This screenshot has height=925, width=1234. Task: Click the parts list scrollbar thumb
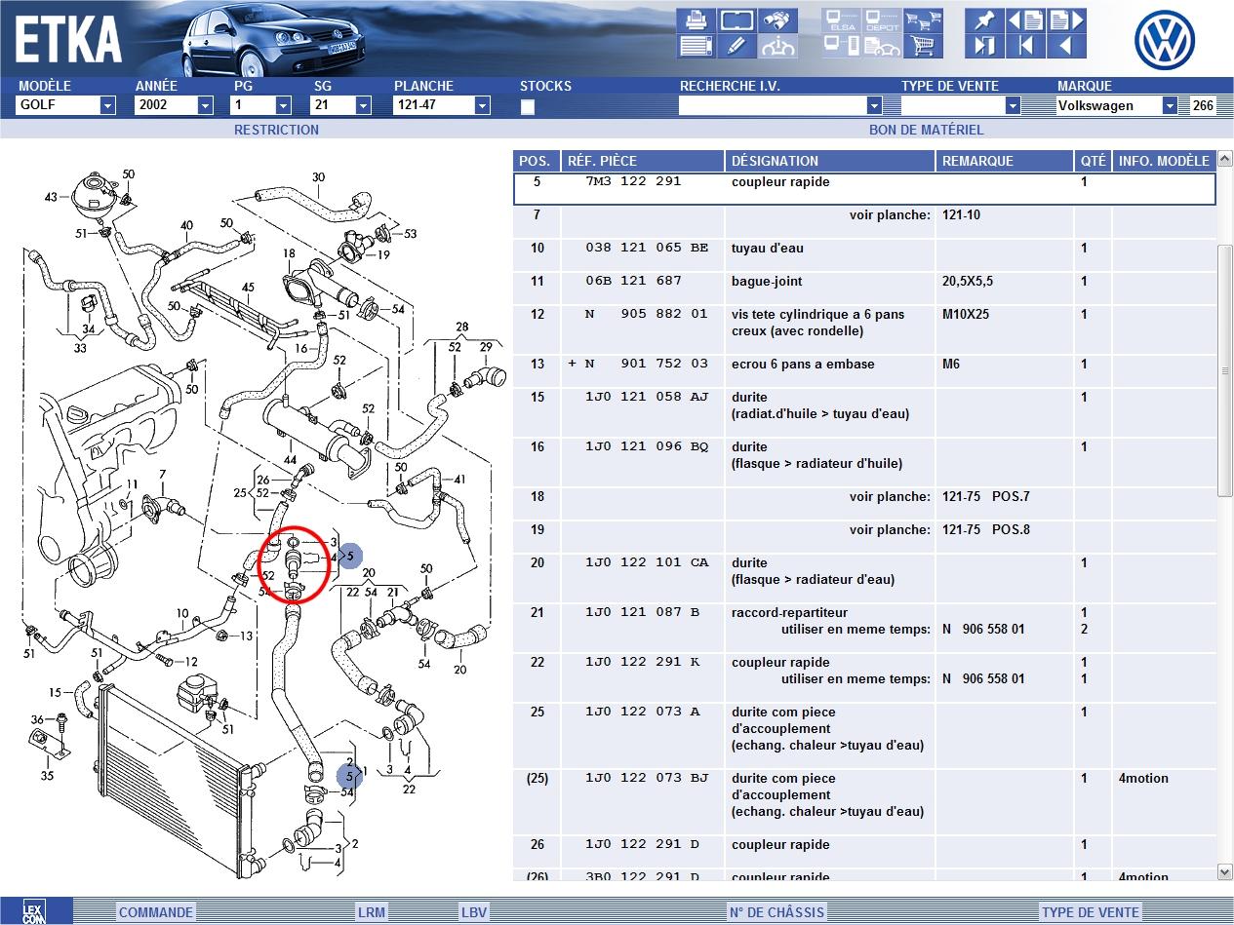pyautogui.click(x=1225, y=370)
